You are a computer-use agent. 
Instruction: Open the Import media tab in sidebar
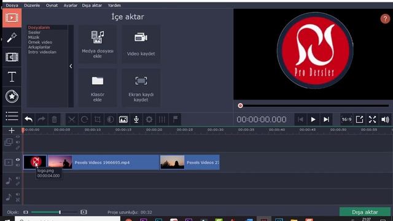pos(12,18)
